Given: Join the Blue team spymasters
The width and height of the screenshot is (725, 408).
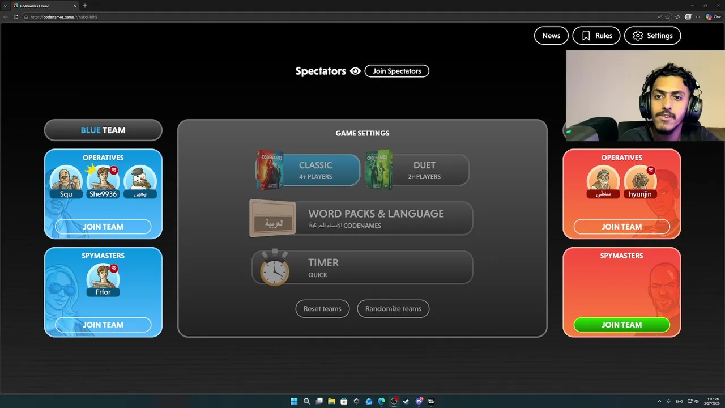Looking at the screenshot, I should (103, 325).
